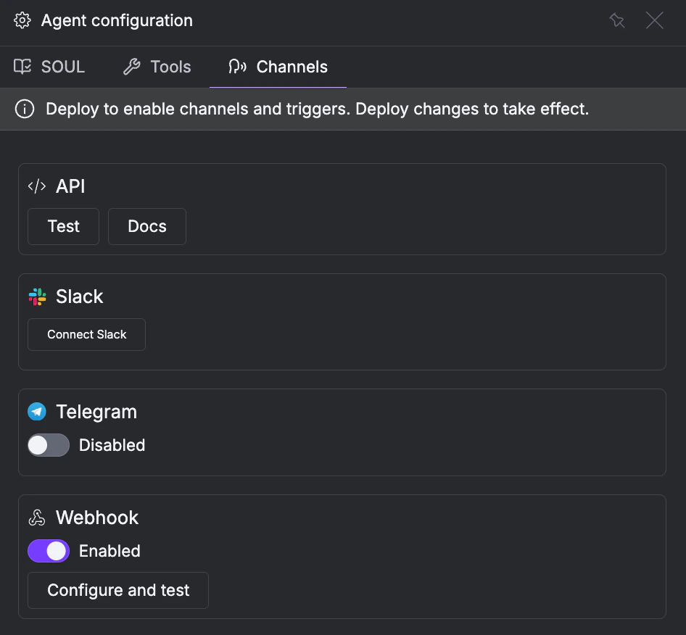Select the Channels tab
This screenshot has height=635, width=686.
[x=278, y=66]
